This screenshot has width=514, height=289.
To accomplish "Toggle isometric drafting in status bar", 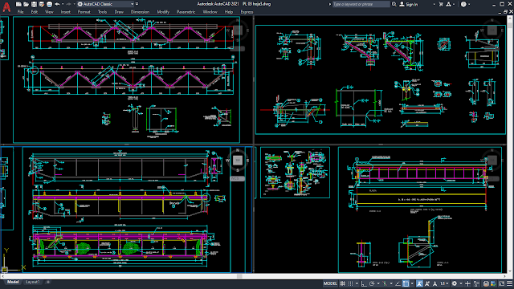I will pos(385,283).
